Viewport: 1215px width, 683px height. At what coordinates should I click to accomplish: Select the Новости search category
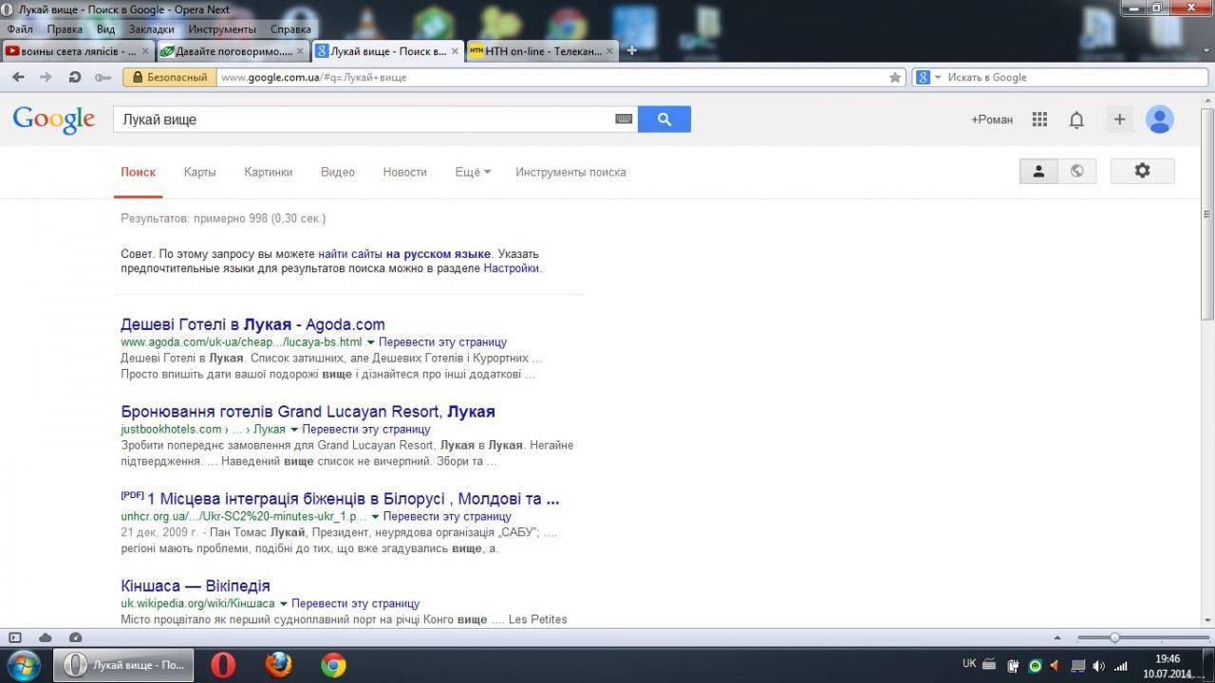coord(405,173)
